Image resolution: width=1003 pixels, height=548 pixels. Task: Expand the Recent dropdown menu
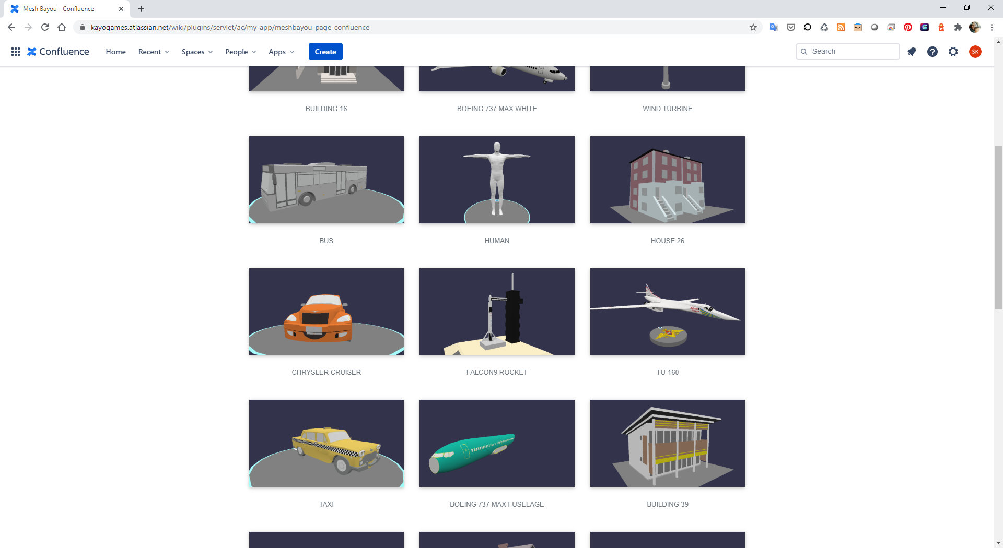[154, 52]
